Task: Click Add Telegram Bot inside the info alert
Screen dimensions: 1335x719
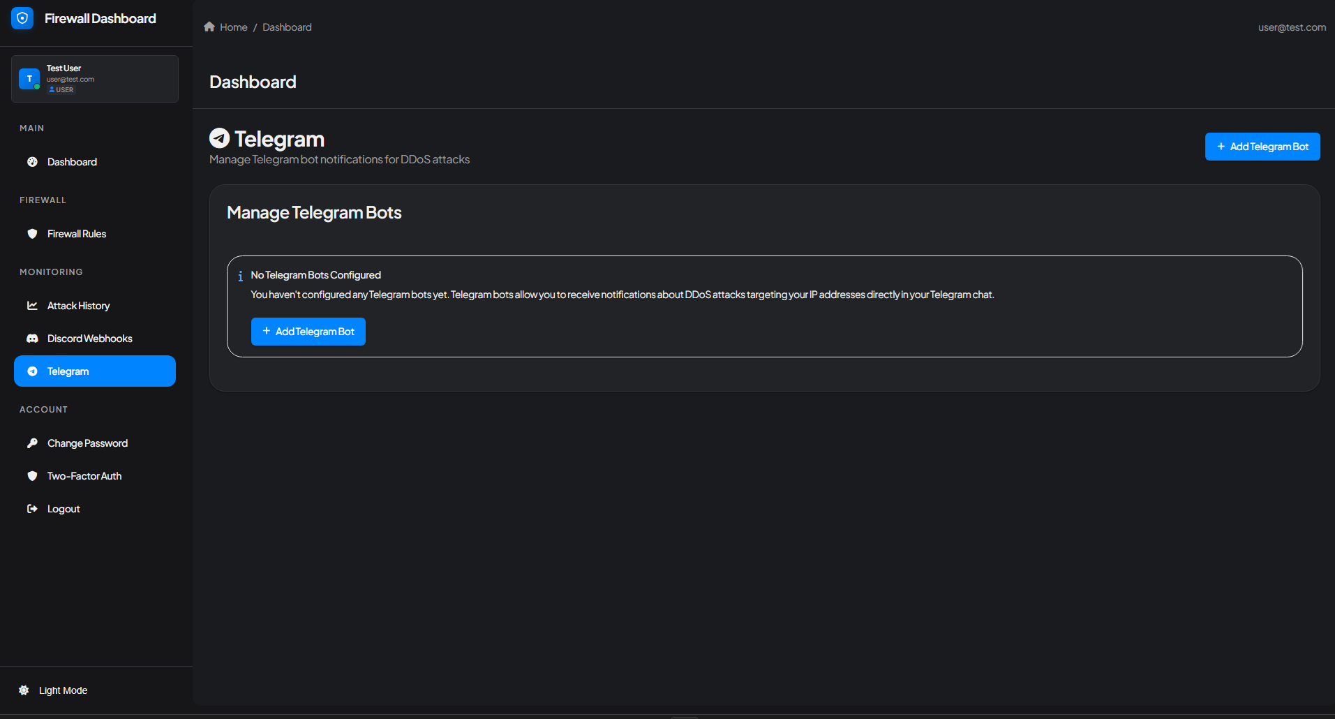Action: [308, 332]
